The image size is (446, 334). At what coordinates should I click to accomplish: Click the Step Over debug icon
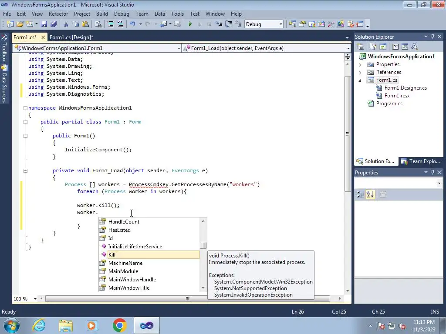[x=228, y=24]
